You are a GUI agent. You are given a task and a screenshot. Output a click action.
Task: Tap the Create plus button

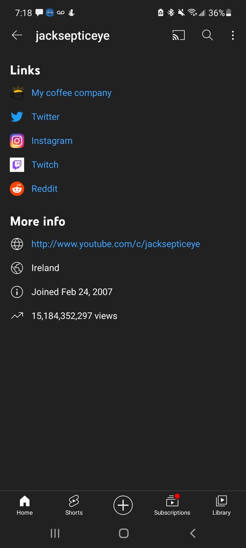tap(123, 506)
